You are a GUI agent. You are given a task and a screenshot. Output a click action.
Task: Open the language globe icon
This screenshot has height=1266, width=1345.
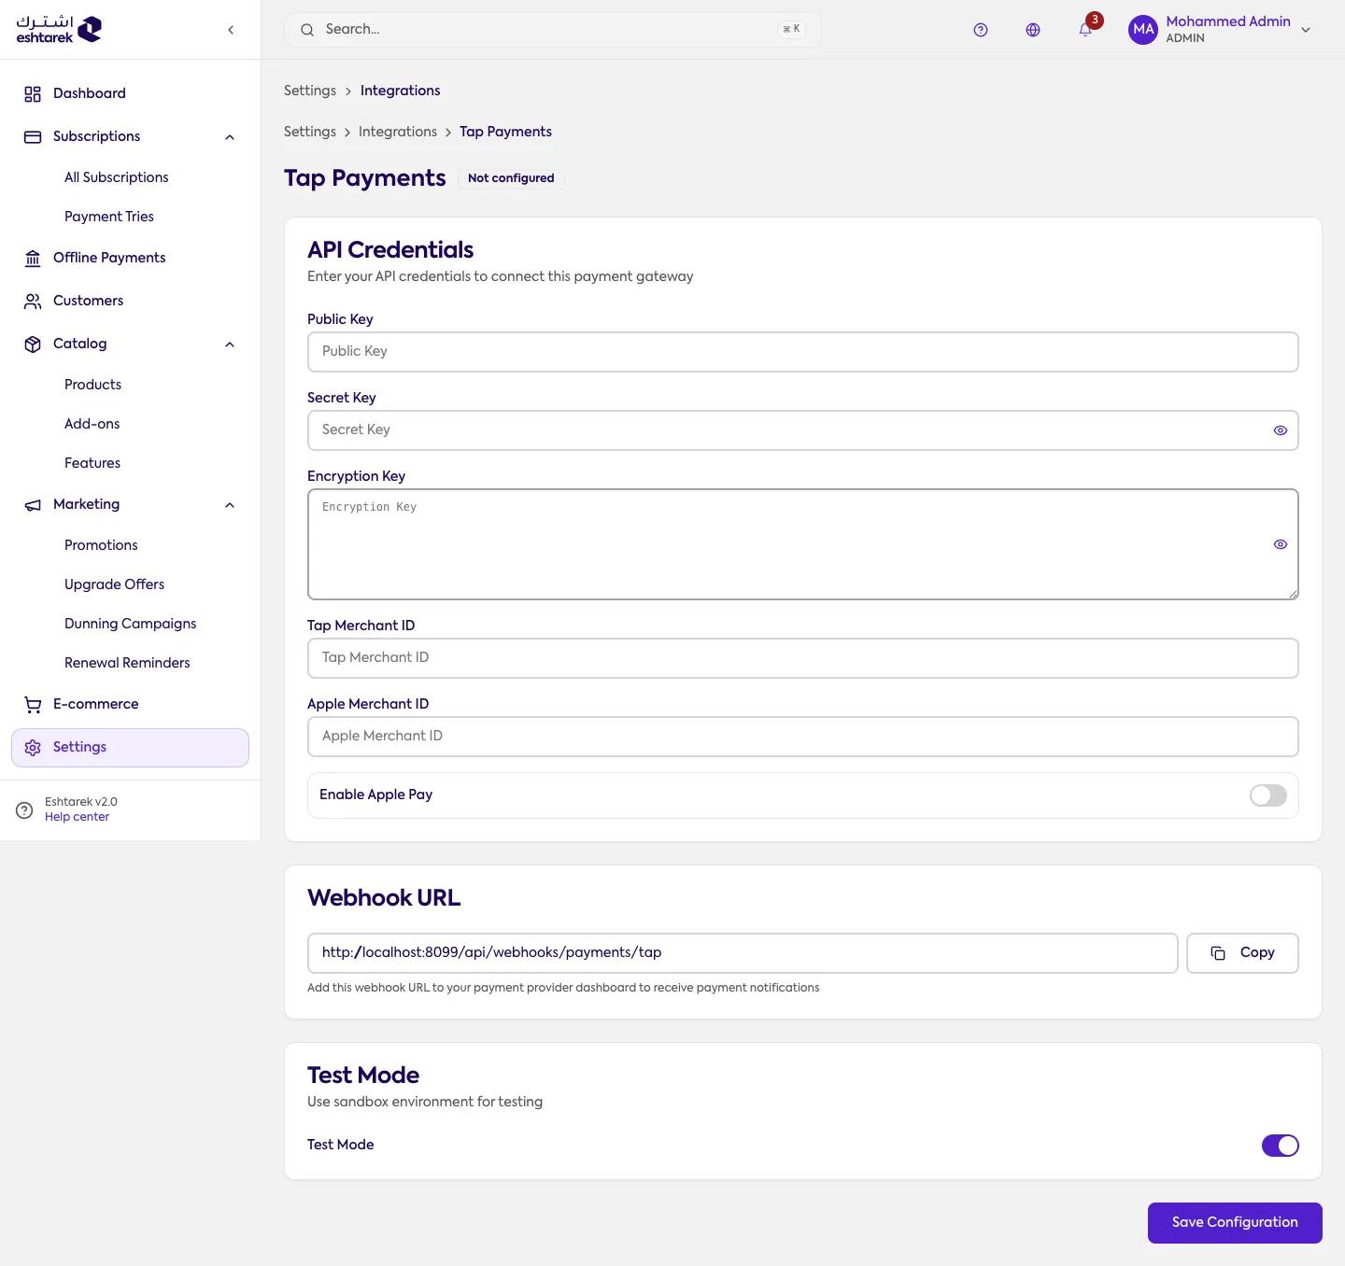[1033, 30]
